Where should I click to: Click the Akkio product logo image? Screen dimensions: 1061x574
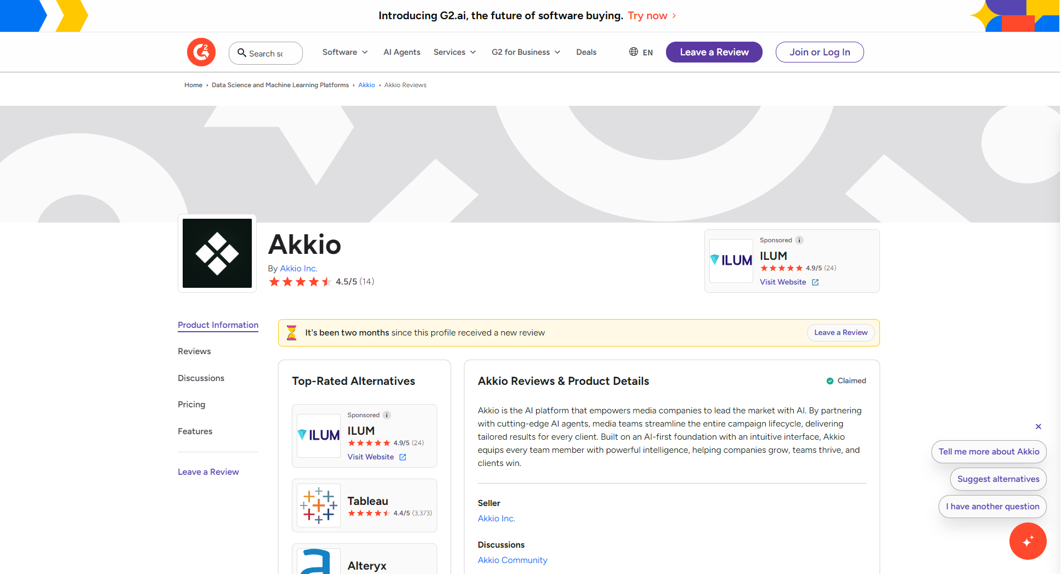pos(217,253)
